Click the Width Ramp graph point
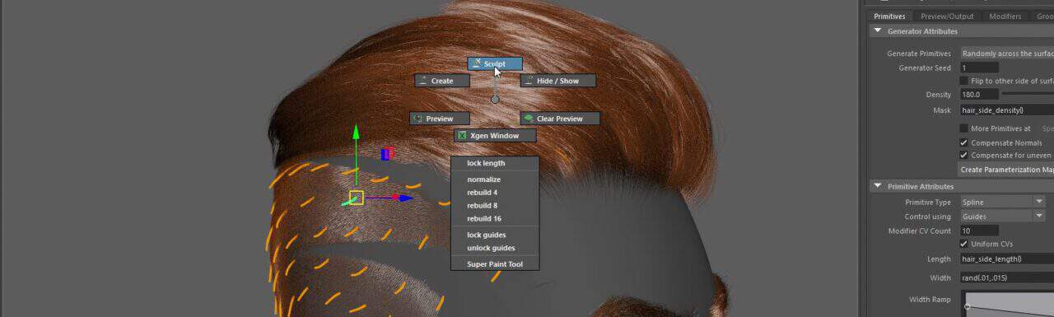 (968, 306)
